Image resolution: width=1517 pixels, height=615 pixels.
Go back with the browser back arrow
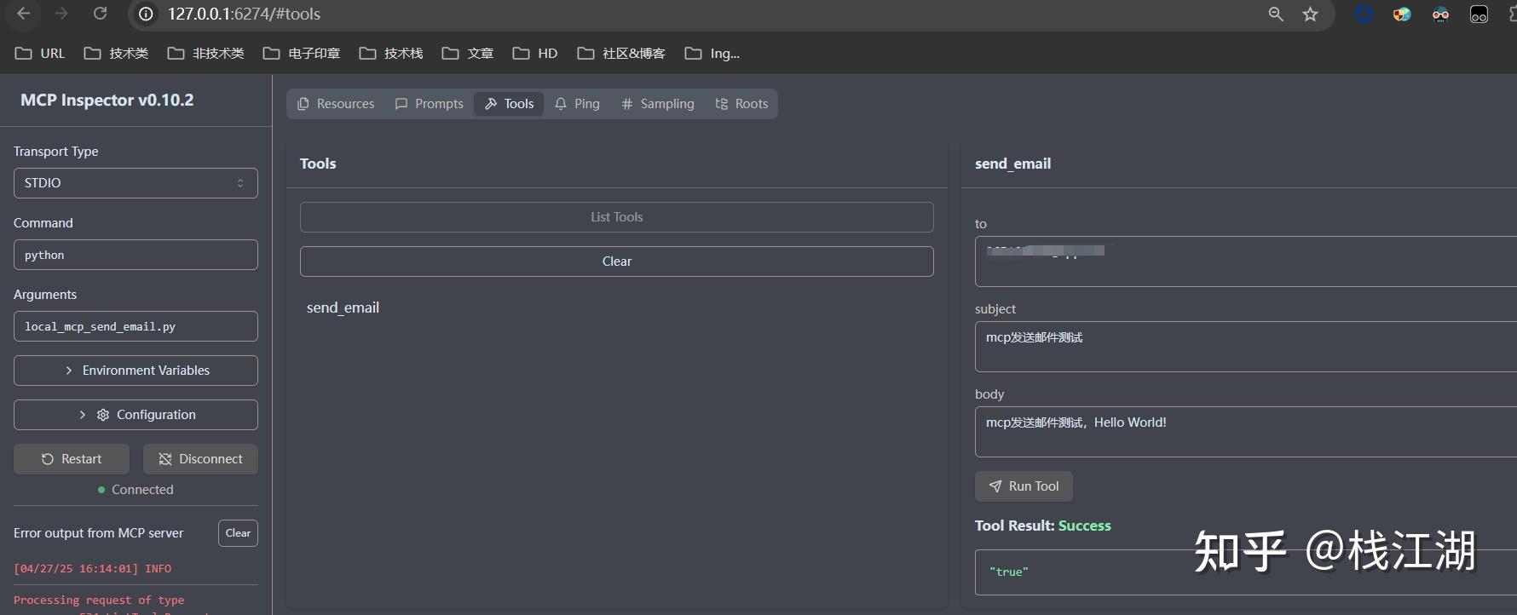click(x=24, y=14)
